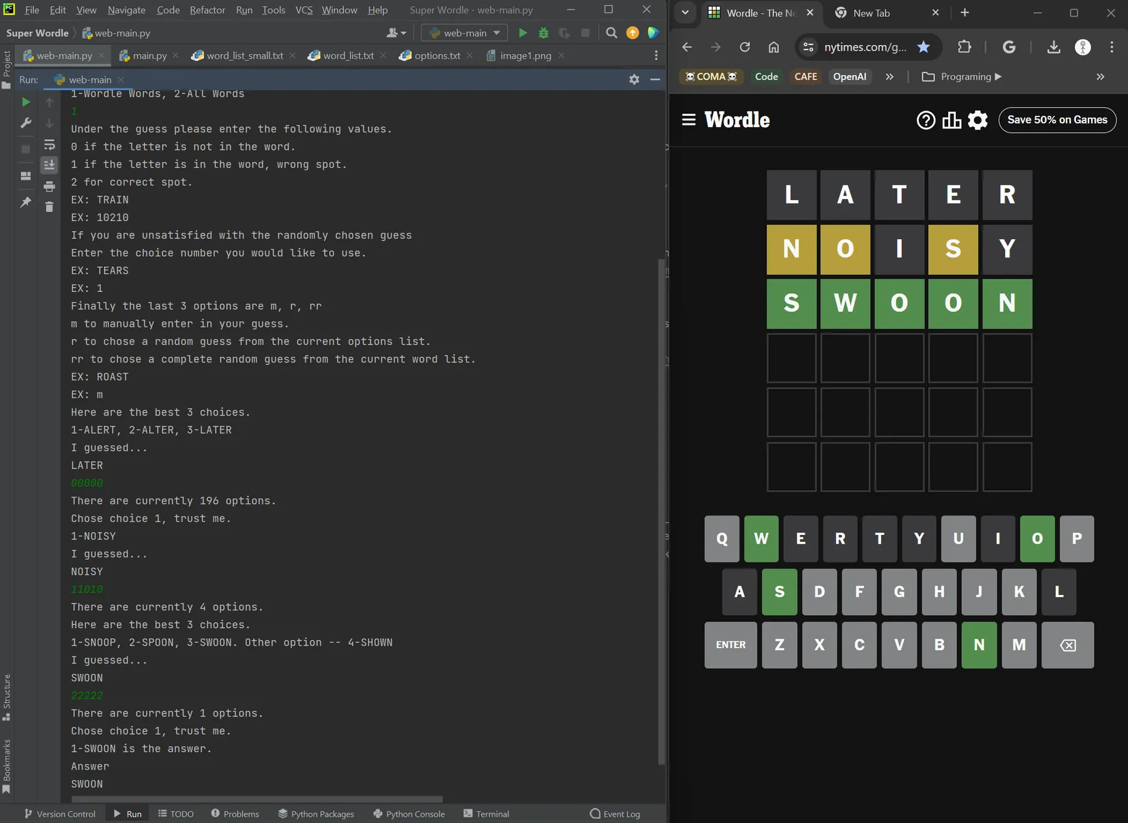Click the Run console horizontal scrollbar
This screenshot has height=823, width=1128.
click(257, 799)
